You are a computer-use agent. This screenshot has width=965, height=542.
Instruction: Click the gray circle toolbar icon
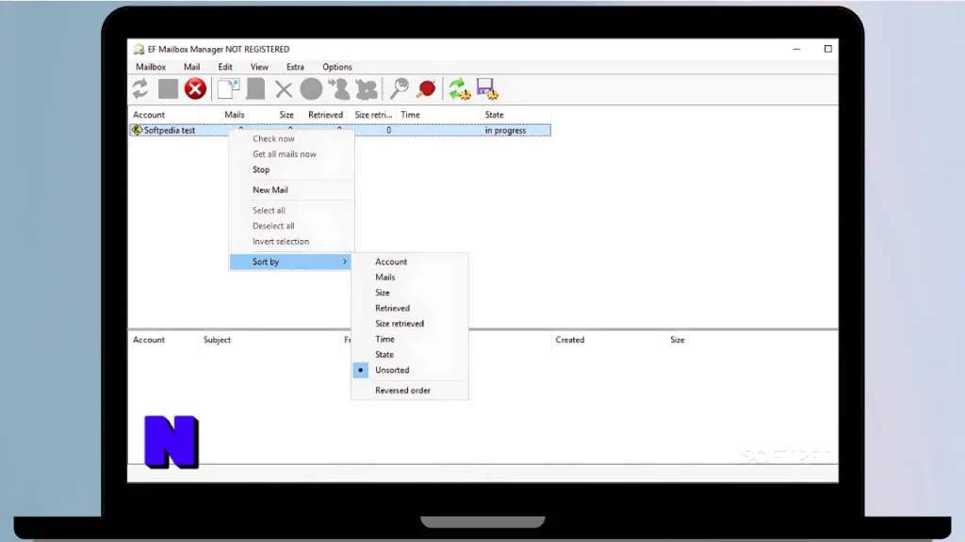[x=311, y=89]
